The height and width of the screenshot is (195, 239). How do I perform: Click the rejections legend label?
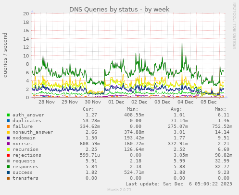27,155
